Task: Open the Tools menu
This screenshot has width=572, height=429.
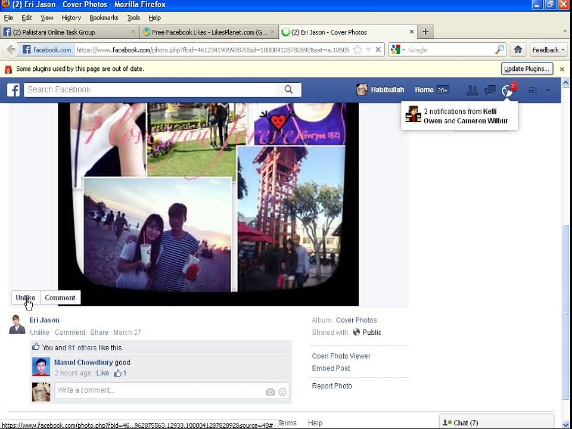Action: point(133,18)
